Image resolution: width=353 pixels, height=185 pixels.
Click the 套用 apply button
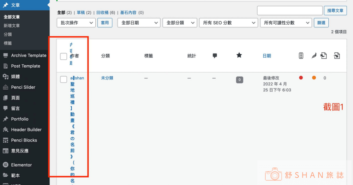(x=105, y=23)
